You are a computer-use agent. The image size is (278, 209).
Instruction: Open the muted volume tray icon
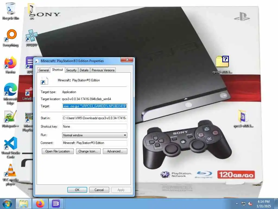(250, 204)
